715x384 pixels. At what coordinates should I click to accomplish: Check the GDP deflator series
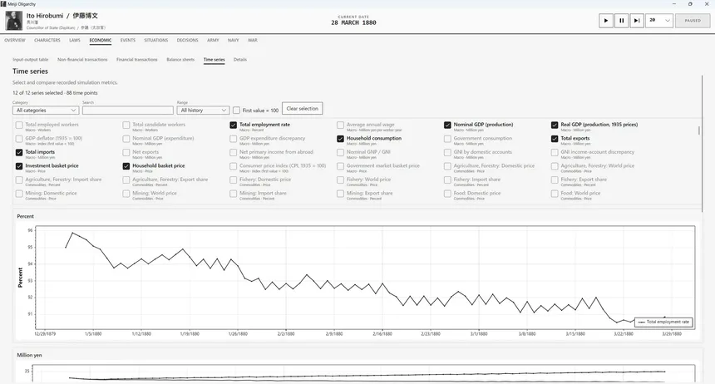[x=19, y=139]
